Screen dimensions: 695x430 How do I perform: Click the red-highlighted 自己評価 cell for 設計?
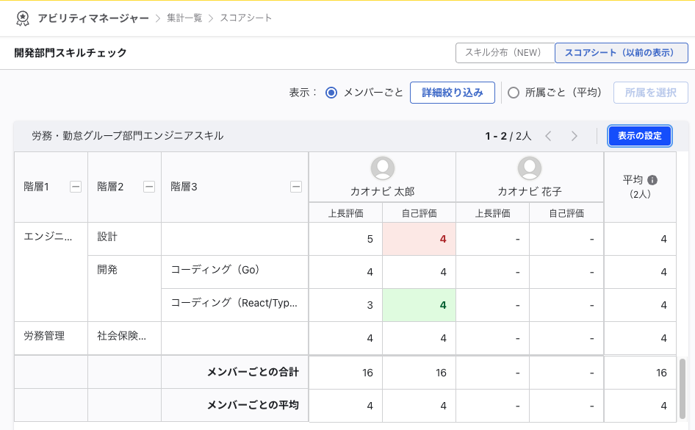[419, 239]
